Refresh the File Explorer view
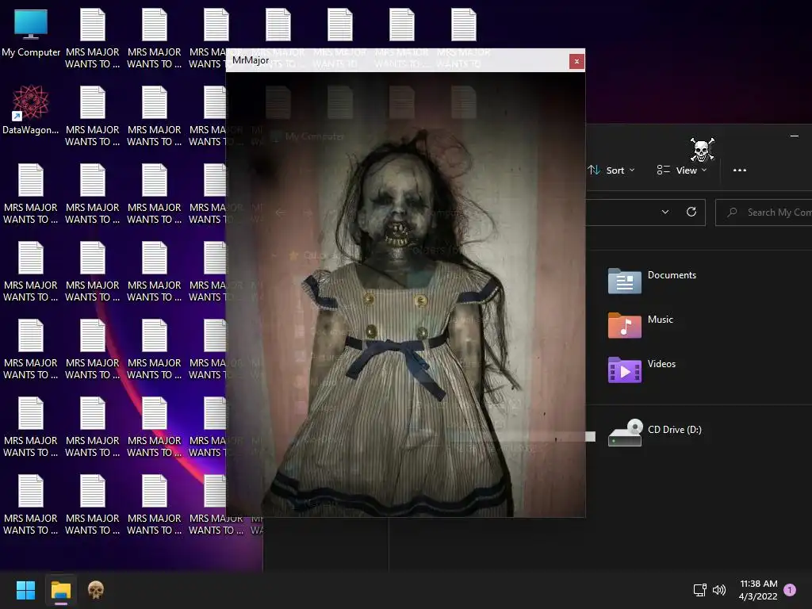 691,212
